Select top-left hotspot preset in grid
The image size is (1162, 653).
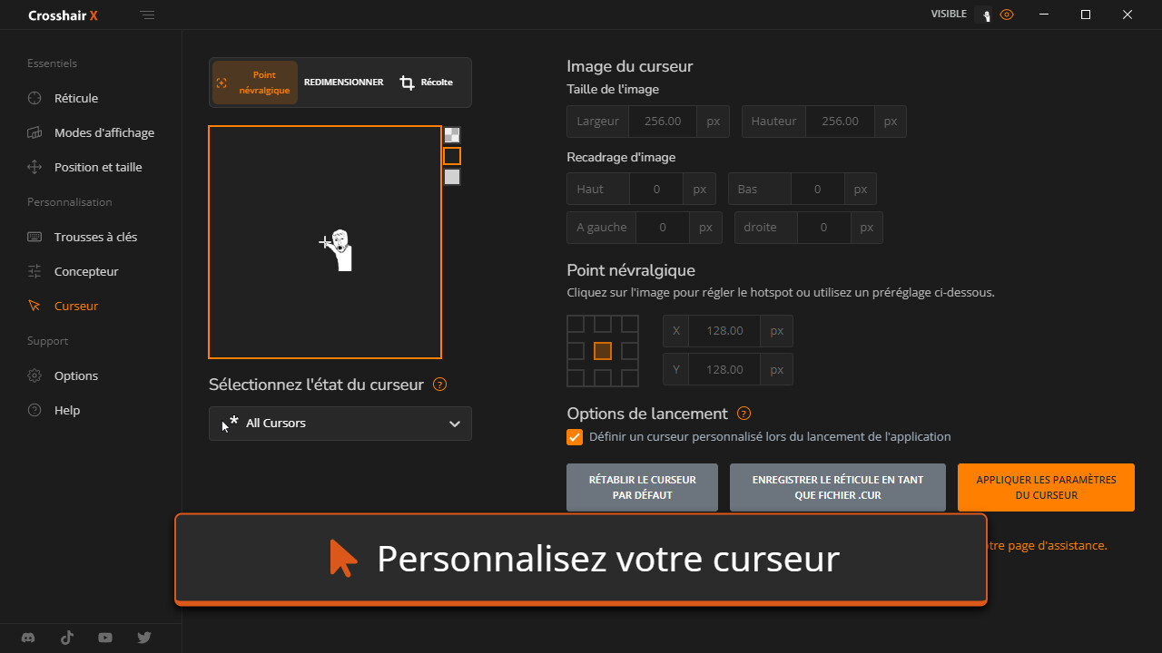pos(576,324)
